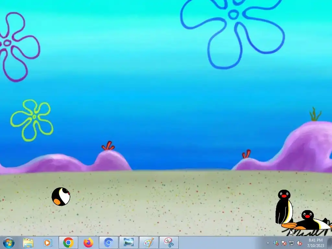
Task: Click the muted volume speaker icon
Action: pyautogui.click(x=299, y=243)
